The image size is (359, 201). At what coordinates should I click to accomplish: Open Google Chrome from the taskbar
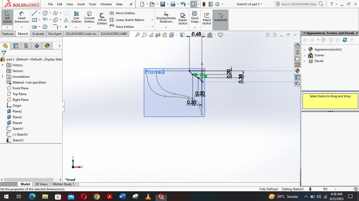97,197
